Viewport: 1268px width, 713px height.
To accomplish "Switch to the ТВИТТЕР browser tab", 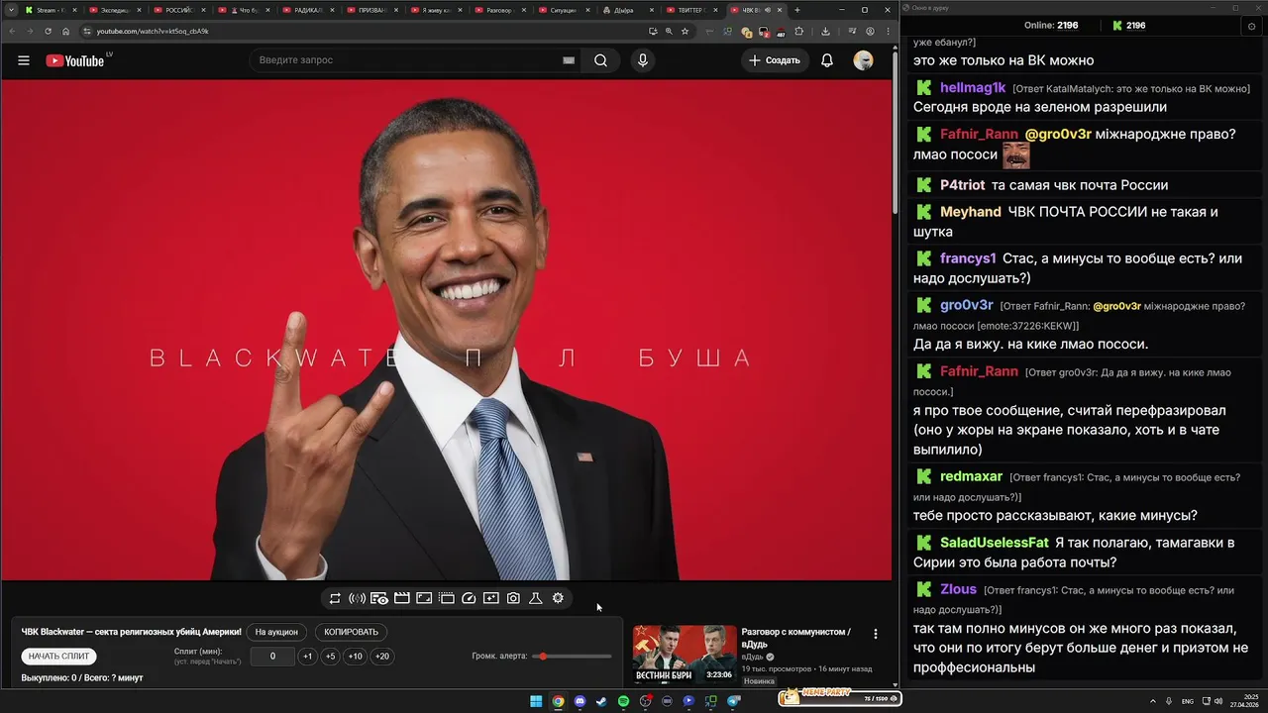I will point(692,10).
